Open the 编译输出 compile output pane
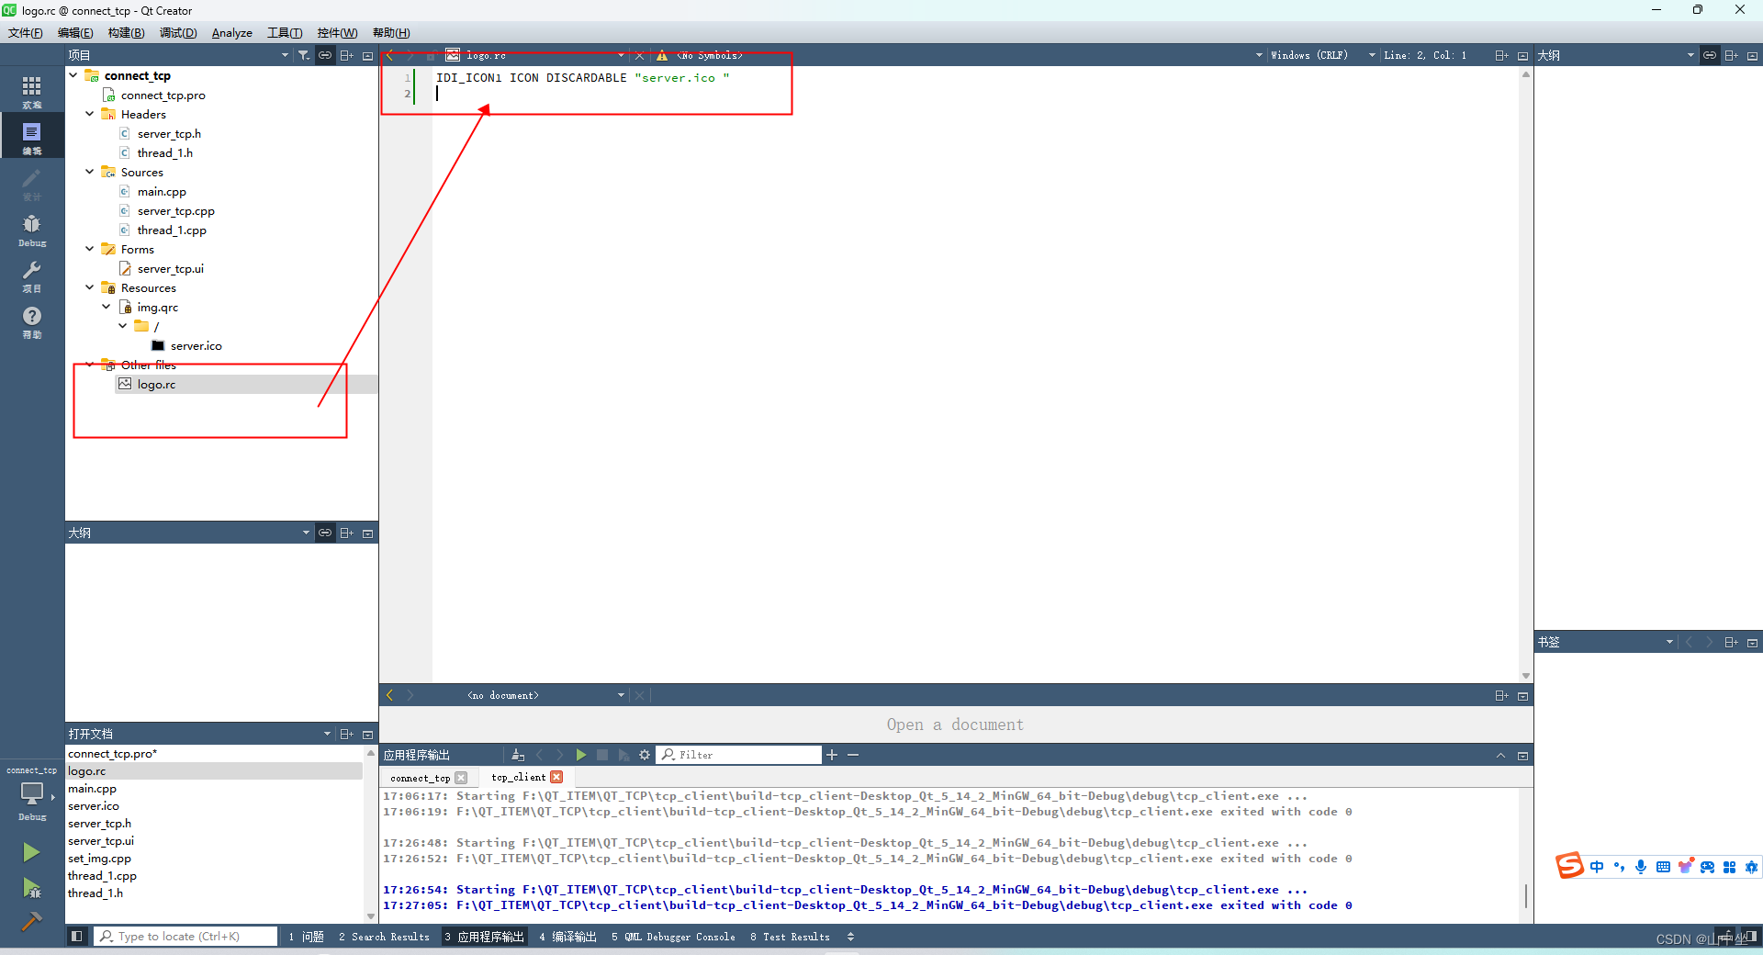This screenshot has width=1763, height=955. 567,937
